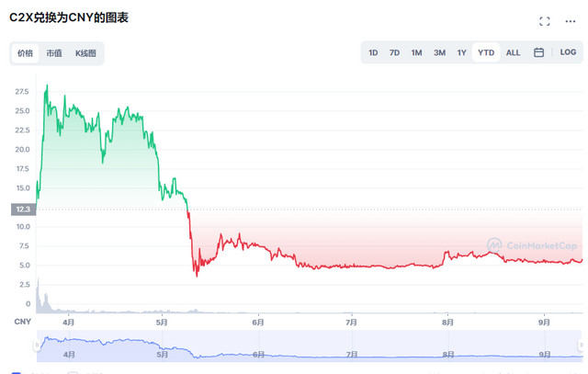Click the 5月 label in mini navigator
Viewport: 588px width, 374px height.
(x=163, y=355)
